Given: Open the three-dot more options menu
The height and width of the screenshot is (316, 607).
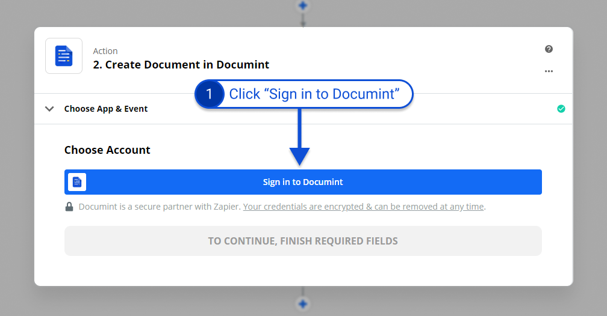Looking at the screenshot, I should [549, 71].
